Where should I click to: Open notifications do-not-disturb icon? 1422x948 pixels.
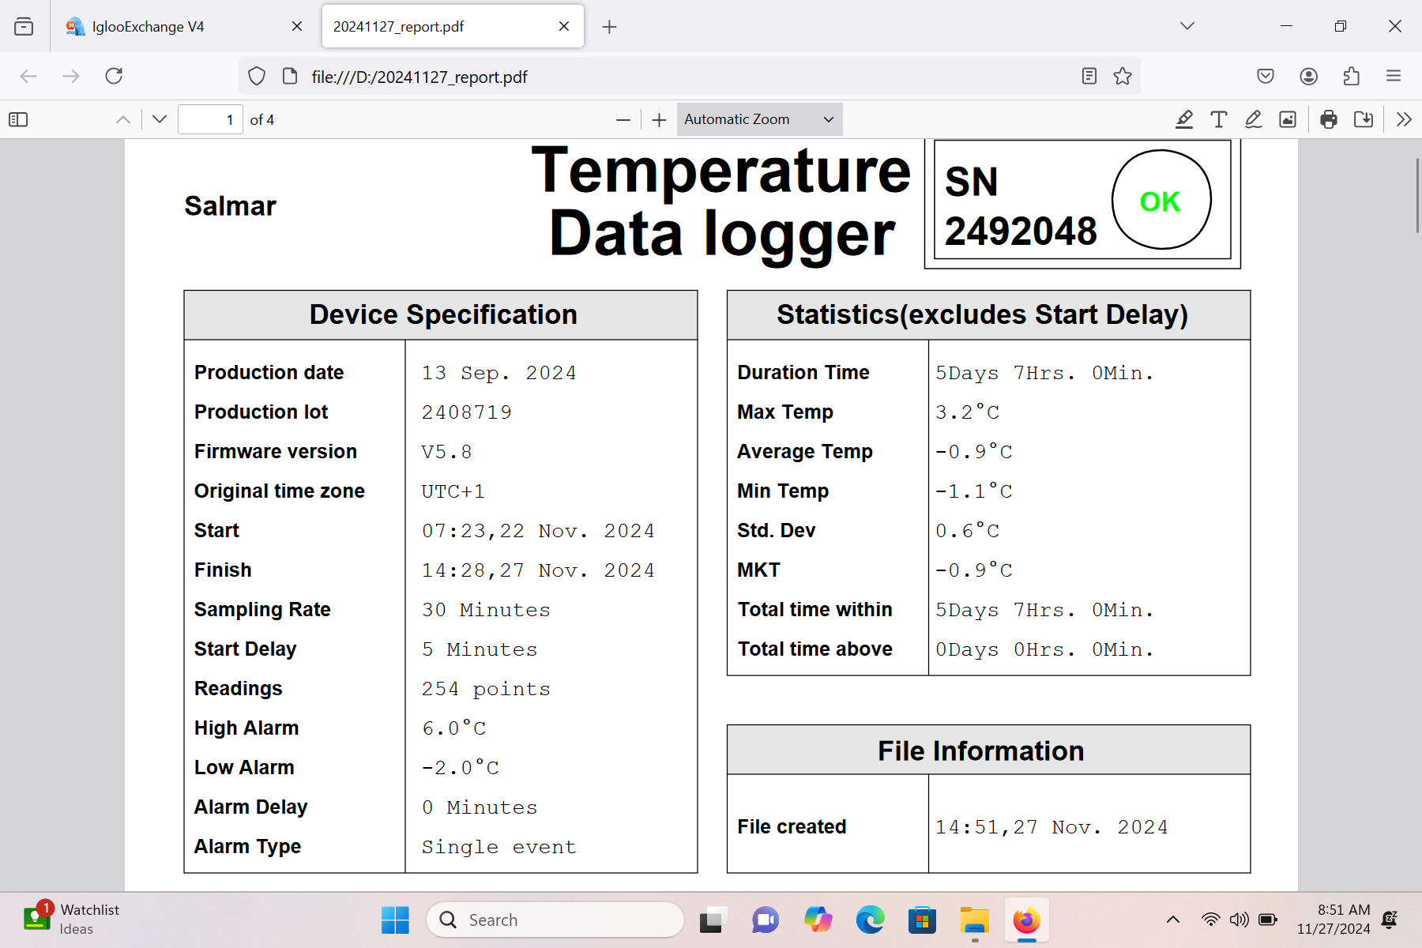(x=1390, y=920)
